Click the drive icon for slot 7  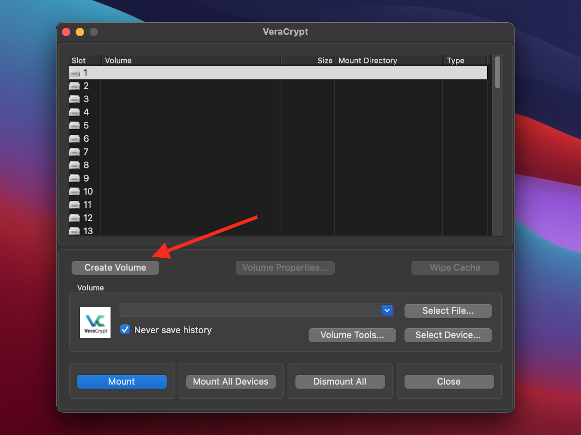pyautogui.click(x=74, y=152)
